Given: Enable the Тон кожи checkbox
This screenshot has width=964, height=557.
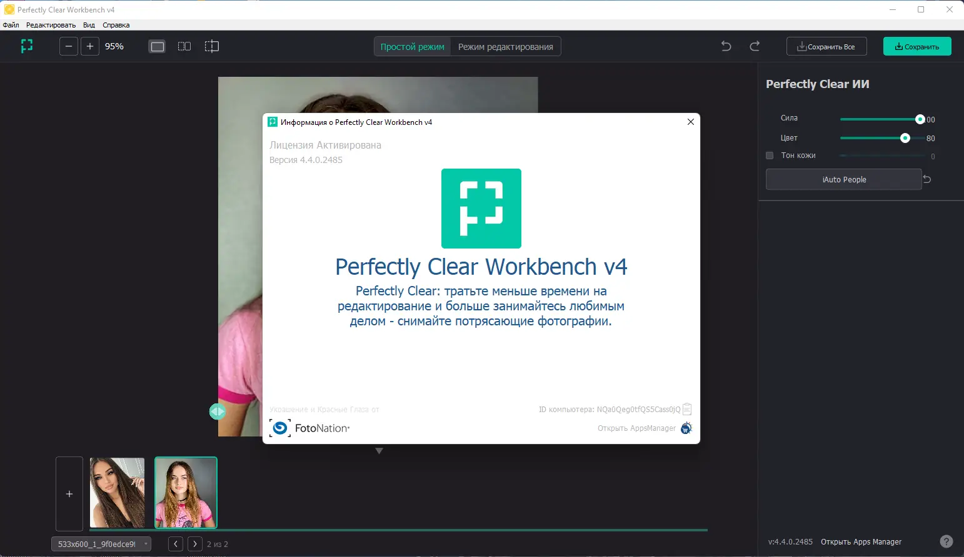Looking at the screenshot, I should (x=769, y=155).
